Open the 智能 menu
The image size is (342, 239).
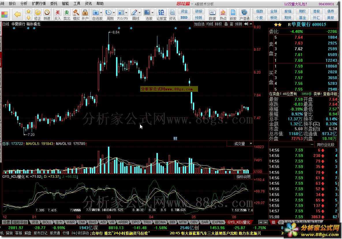[x=65, y=3]
